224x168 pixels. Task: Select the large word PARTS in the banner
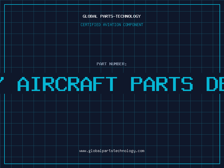tap(162, 84)
